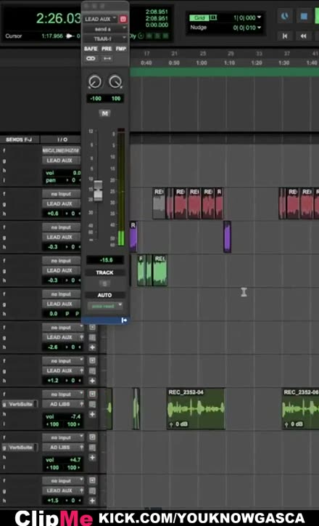This screenshot has height=526, width=319.
Task: Open the Nudge value dropdown arrow
Action: click(259, 28)
